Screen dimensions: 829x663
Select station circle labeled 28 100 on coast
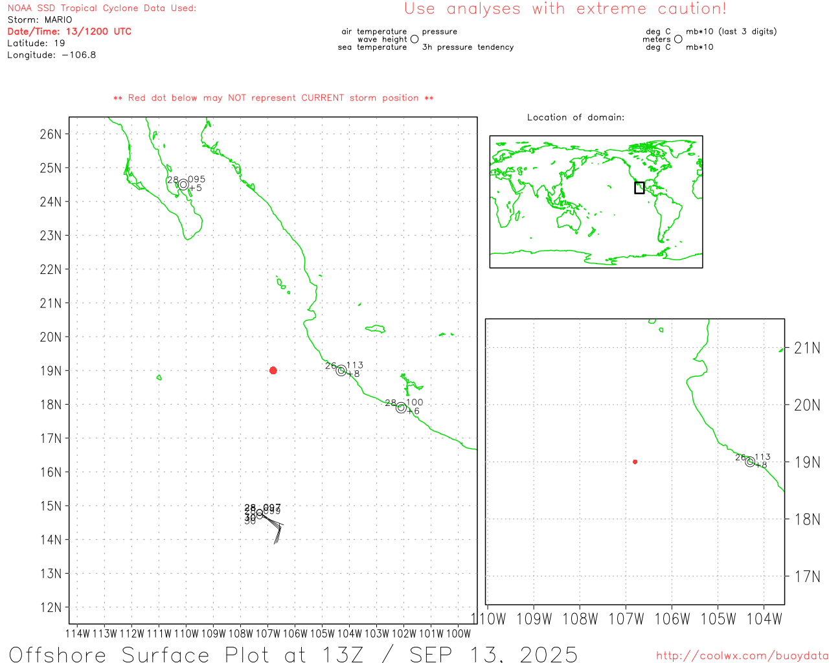pos(401,408)
